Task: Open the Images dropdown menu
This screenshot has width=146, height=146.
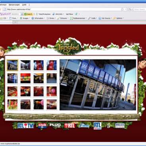Action: pos(25,18)
